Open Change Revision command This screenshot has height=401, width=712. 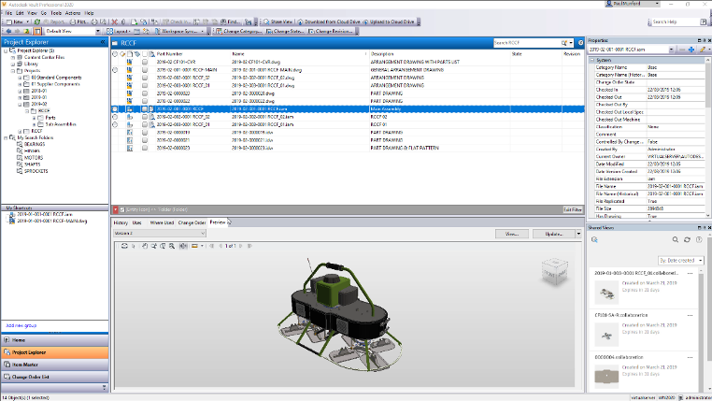(x=331, y=32)
